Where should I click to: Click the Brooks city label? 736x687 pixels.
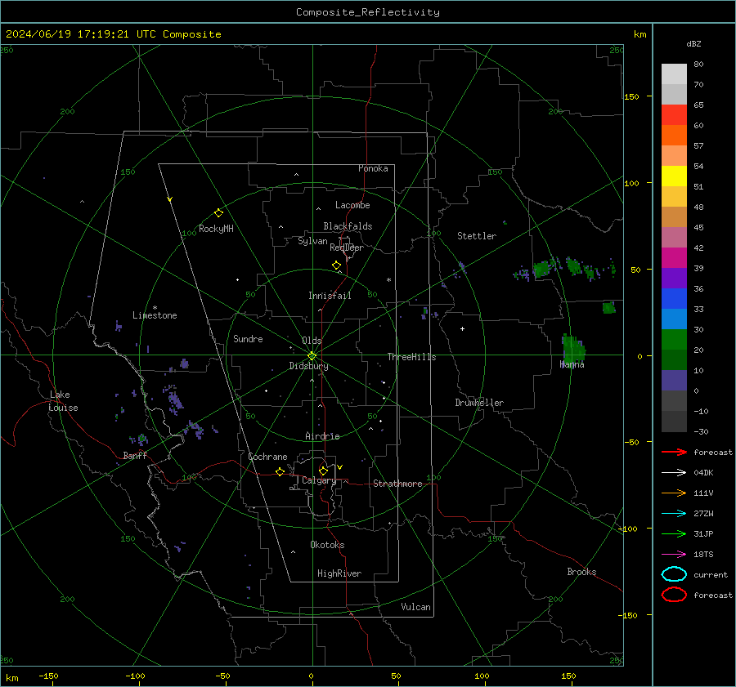(x=581, y=572)
